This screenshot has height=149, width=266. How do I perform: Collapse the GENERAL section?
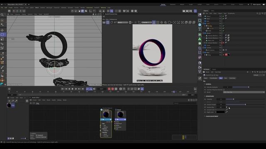[204, 84]
